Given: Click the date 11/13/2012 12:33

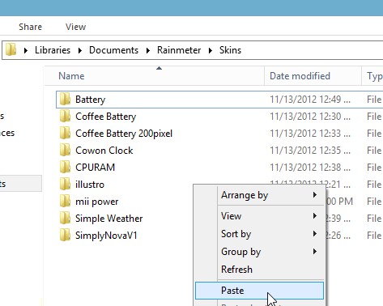Looking at the screenshot, I should (310, 134).
